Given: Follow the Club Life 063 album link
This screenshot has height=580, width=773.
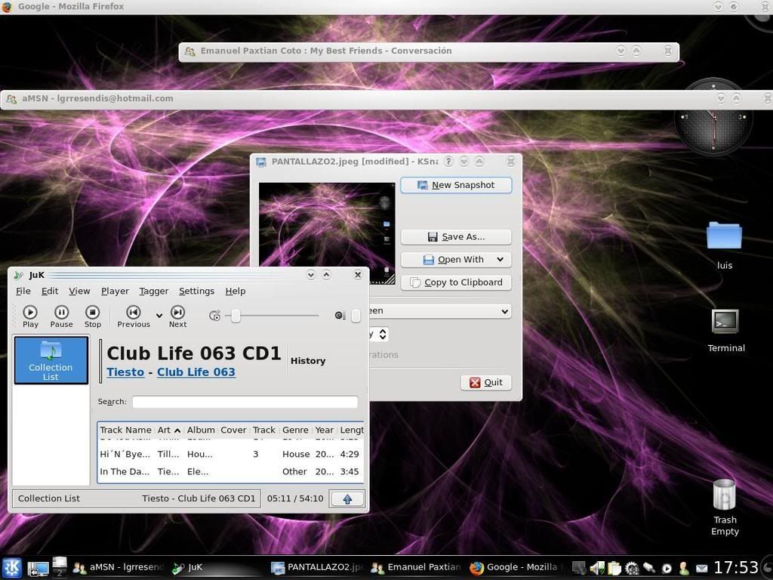Looking at the screenshot, I should (196, 372).
